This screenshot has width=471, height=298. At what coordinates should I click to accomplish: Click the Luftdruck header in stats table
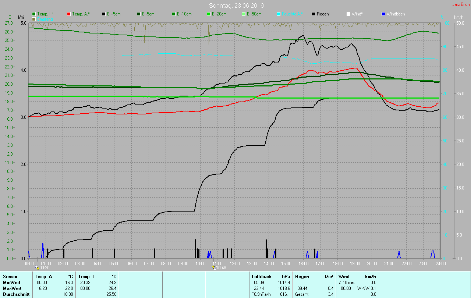tap(262, 276)
